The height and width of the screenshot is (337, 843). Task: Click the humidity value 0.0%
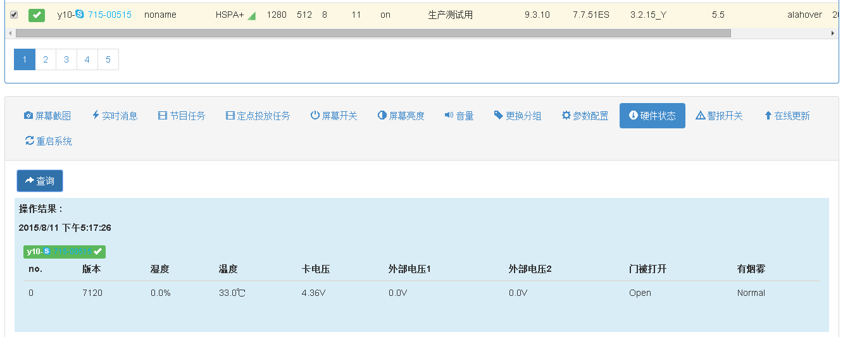click(x=161, y=293)
